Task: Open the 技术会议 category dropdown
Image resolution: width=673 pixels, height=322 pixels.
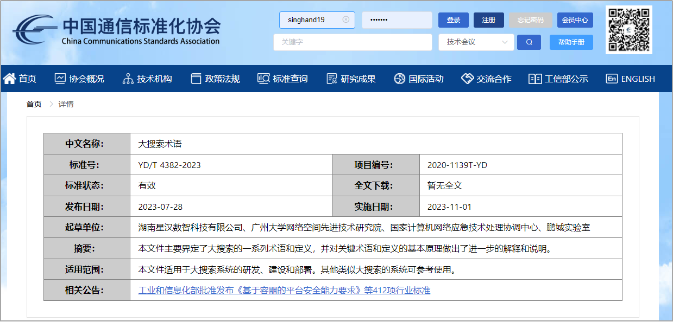Action: point(476,42)
